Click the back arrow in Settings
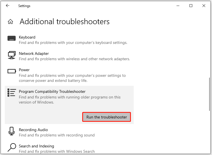This screenshot has height=155, width=212. (x=8, y=6)
